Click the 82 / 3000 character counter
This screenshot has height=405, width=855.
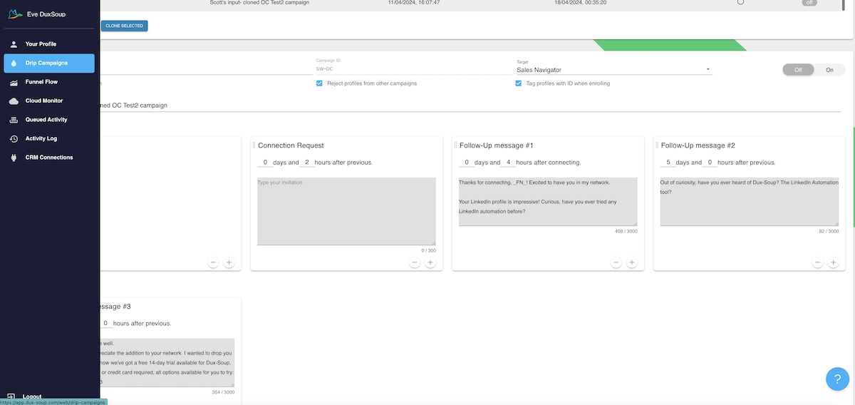pos(829,231)
